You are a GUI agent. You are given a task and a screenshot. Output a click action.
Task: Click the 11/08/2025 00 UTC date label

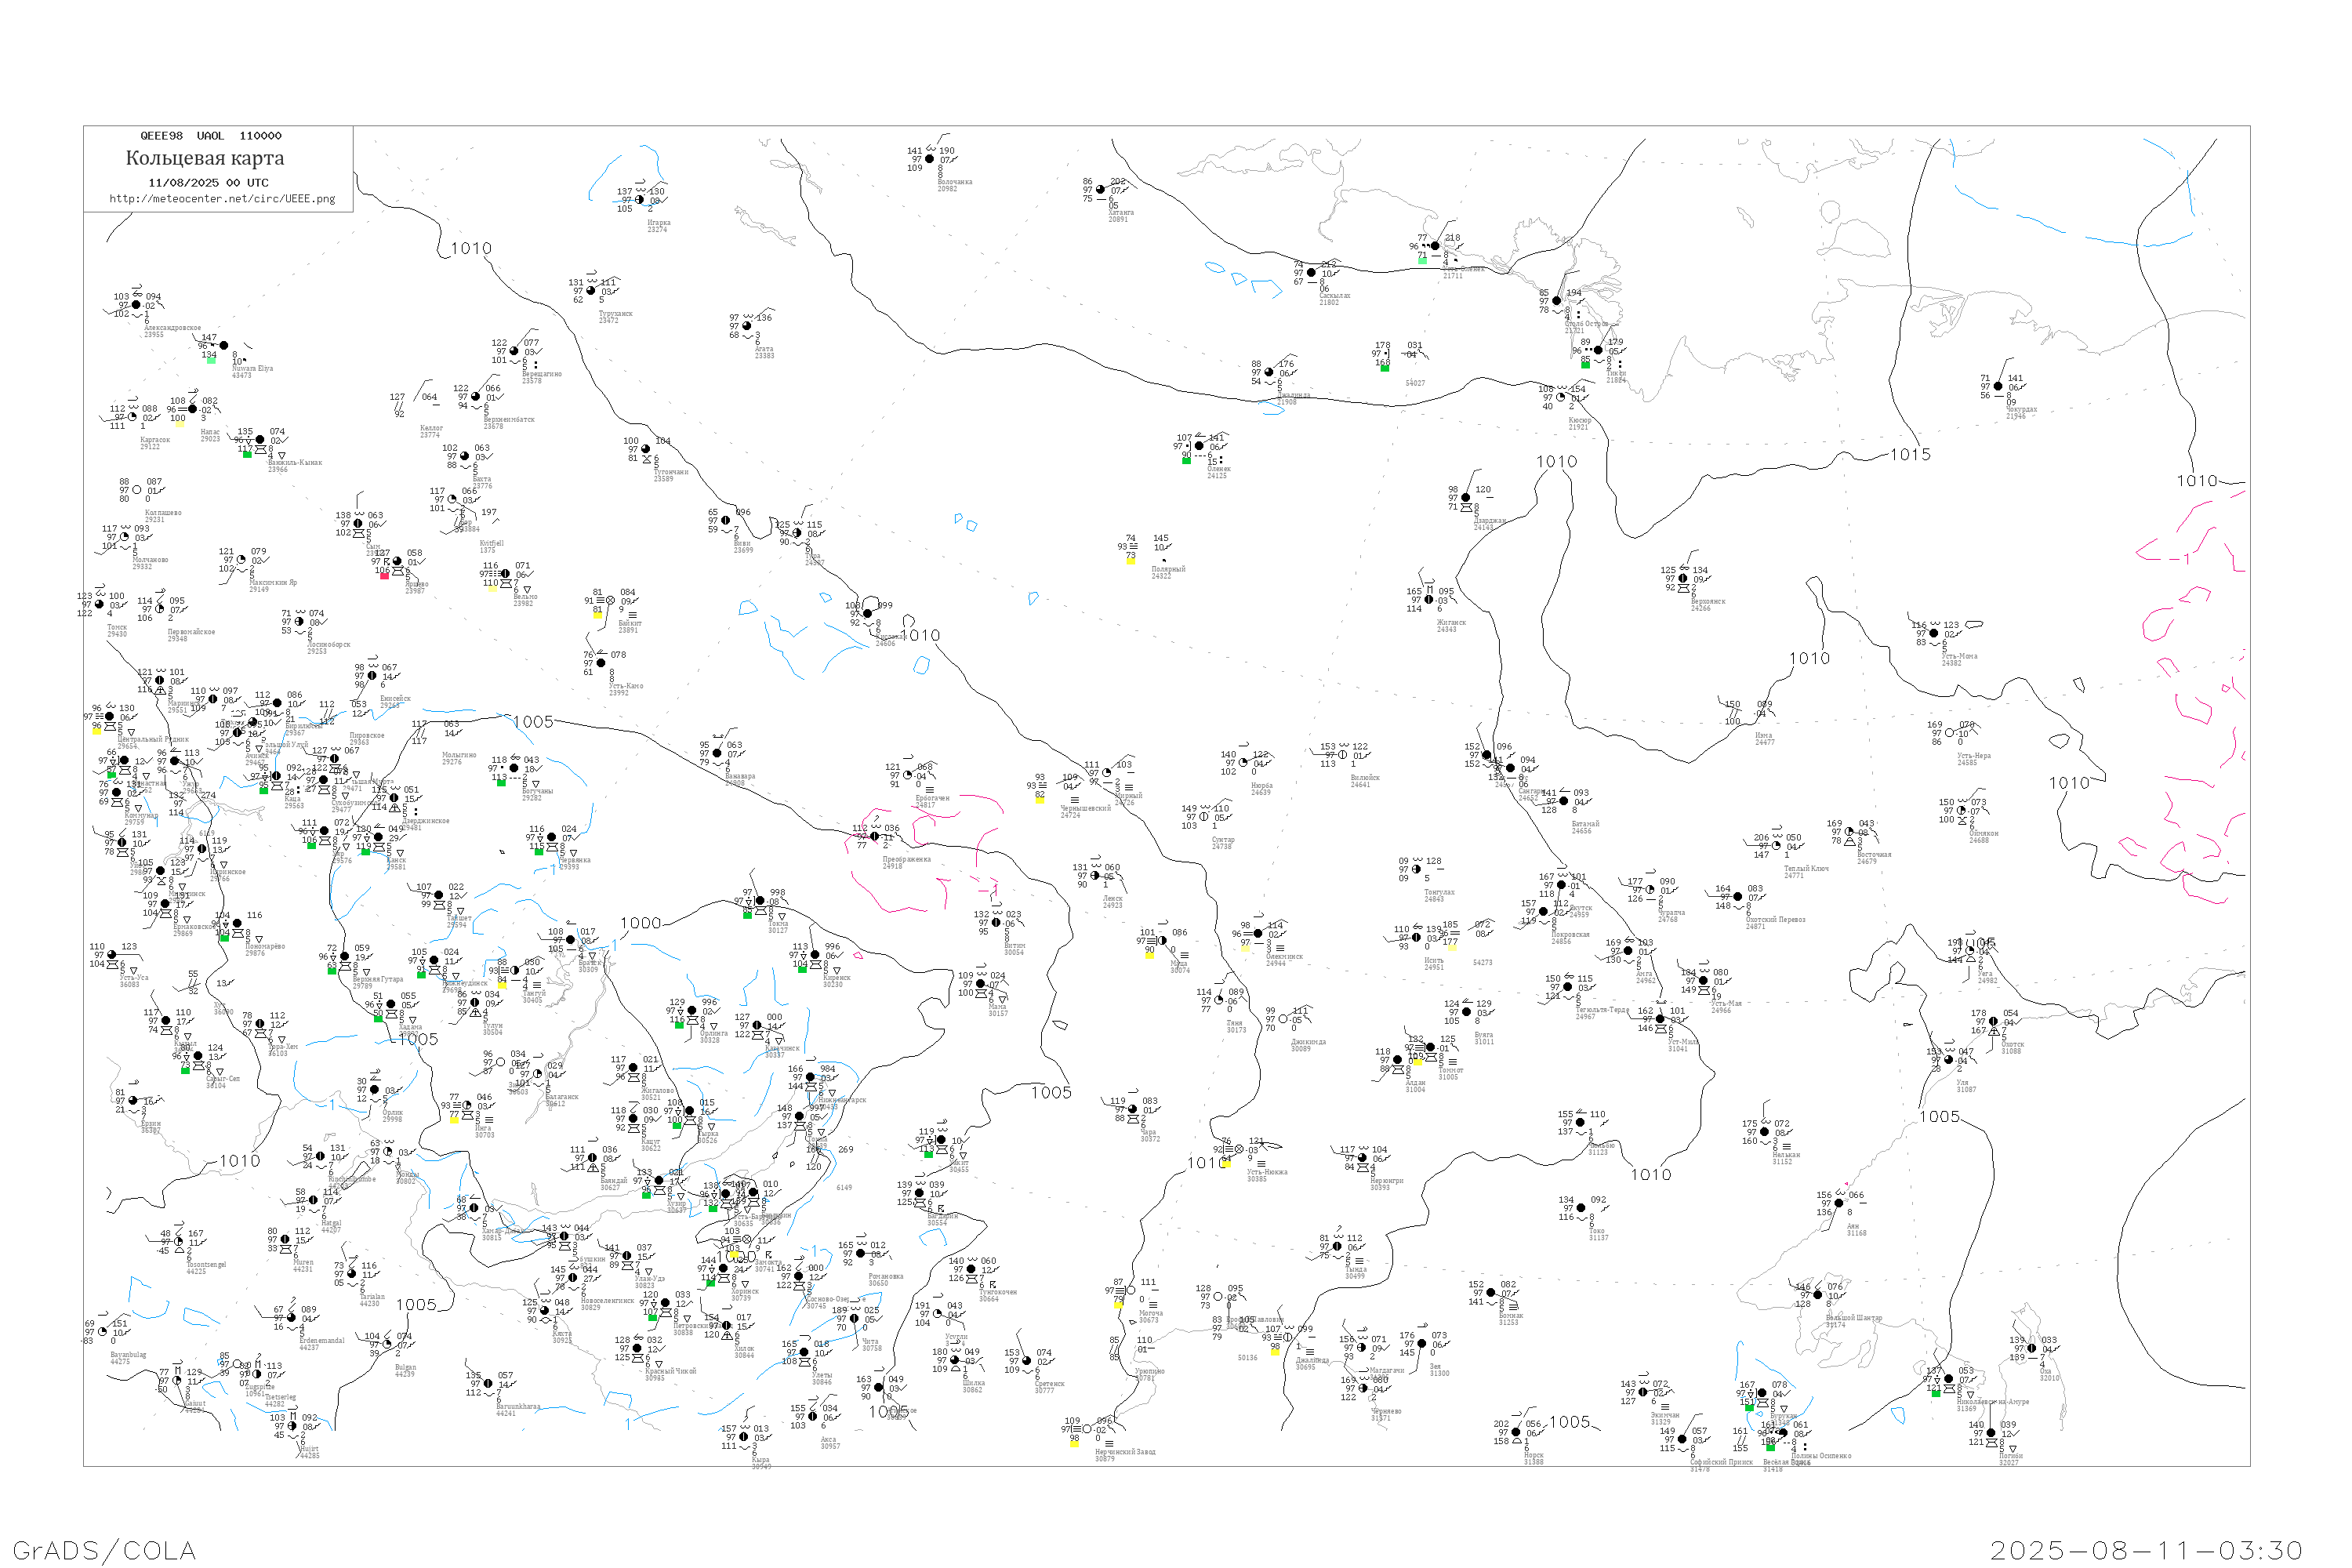208,183
